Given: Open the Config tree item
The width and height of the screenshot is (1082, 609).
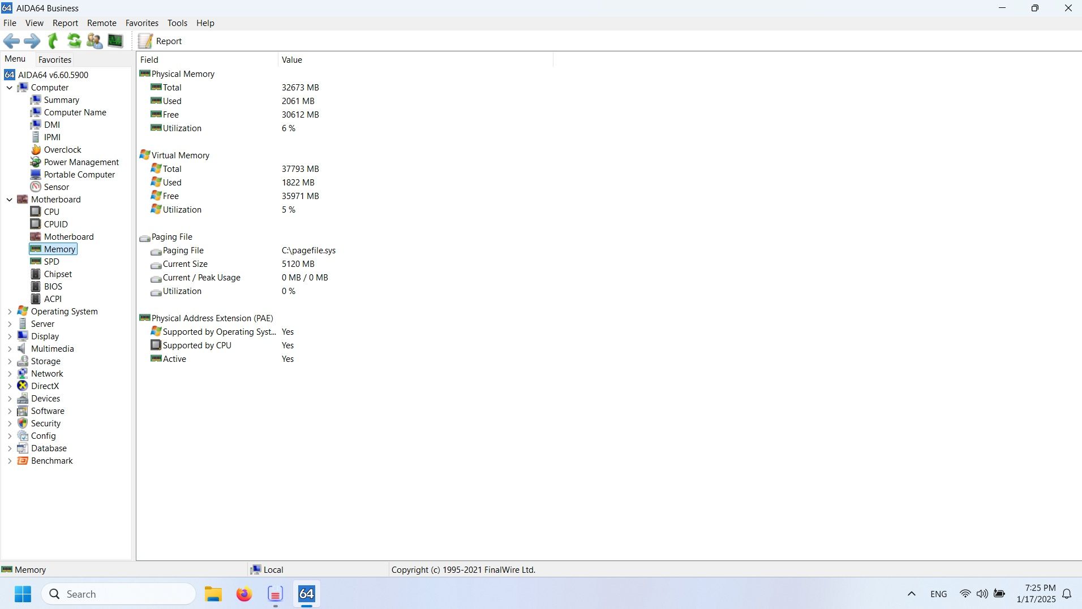Looking at the screenshot, I should [43, 436].
